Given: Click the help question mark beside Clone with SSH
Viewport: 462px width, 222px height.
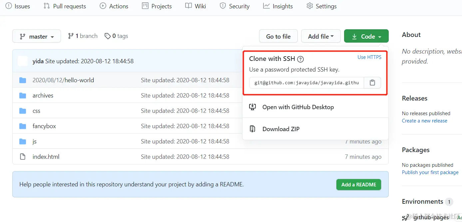Looking at the screenshot, I should point(300,59).
